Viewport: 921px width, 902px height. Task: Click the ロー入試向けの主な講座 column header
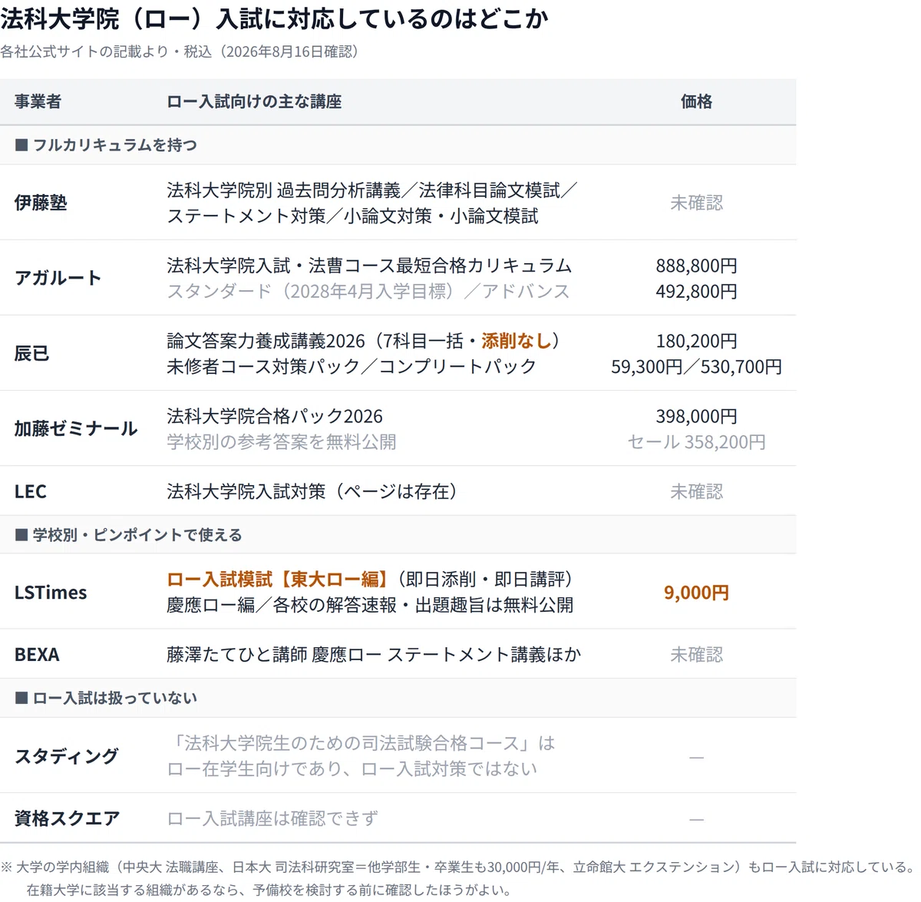coord(254,101)
